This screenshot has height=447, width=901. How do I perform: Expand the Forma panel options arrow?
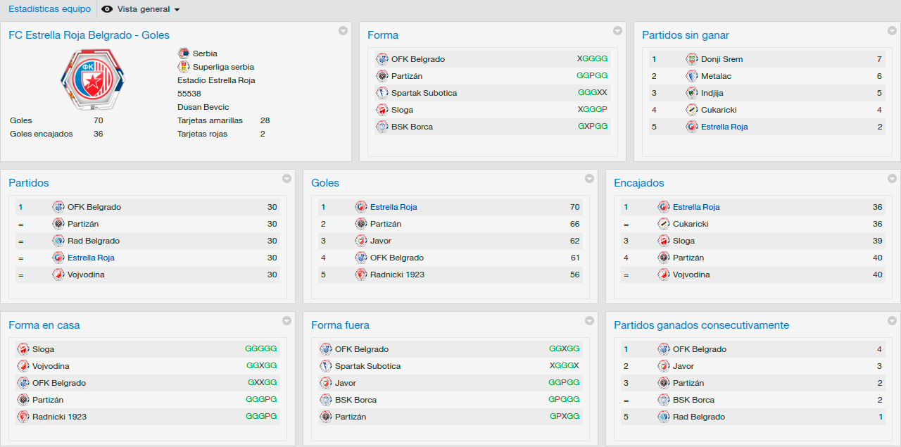click(x=617, y=30)
